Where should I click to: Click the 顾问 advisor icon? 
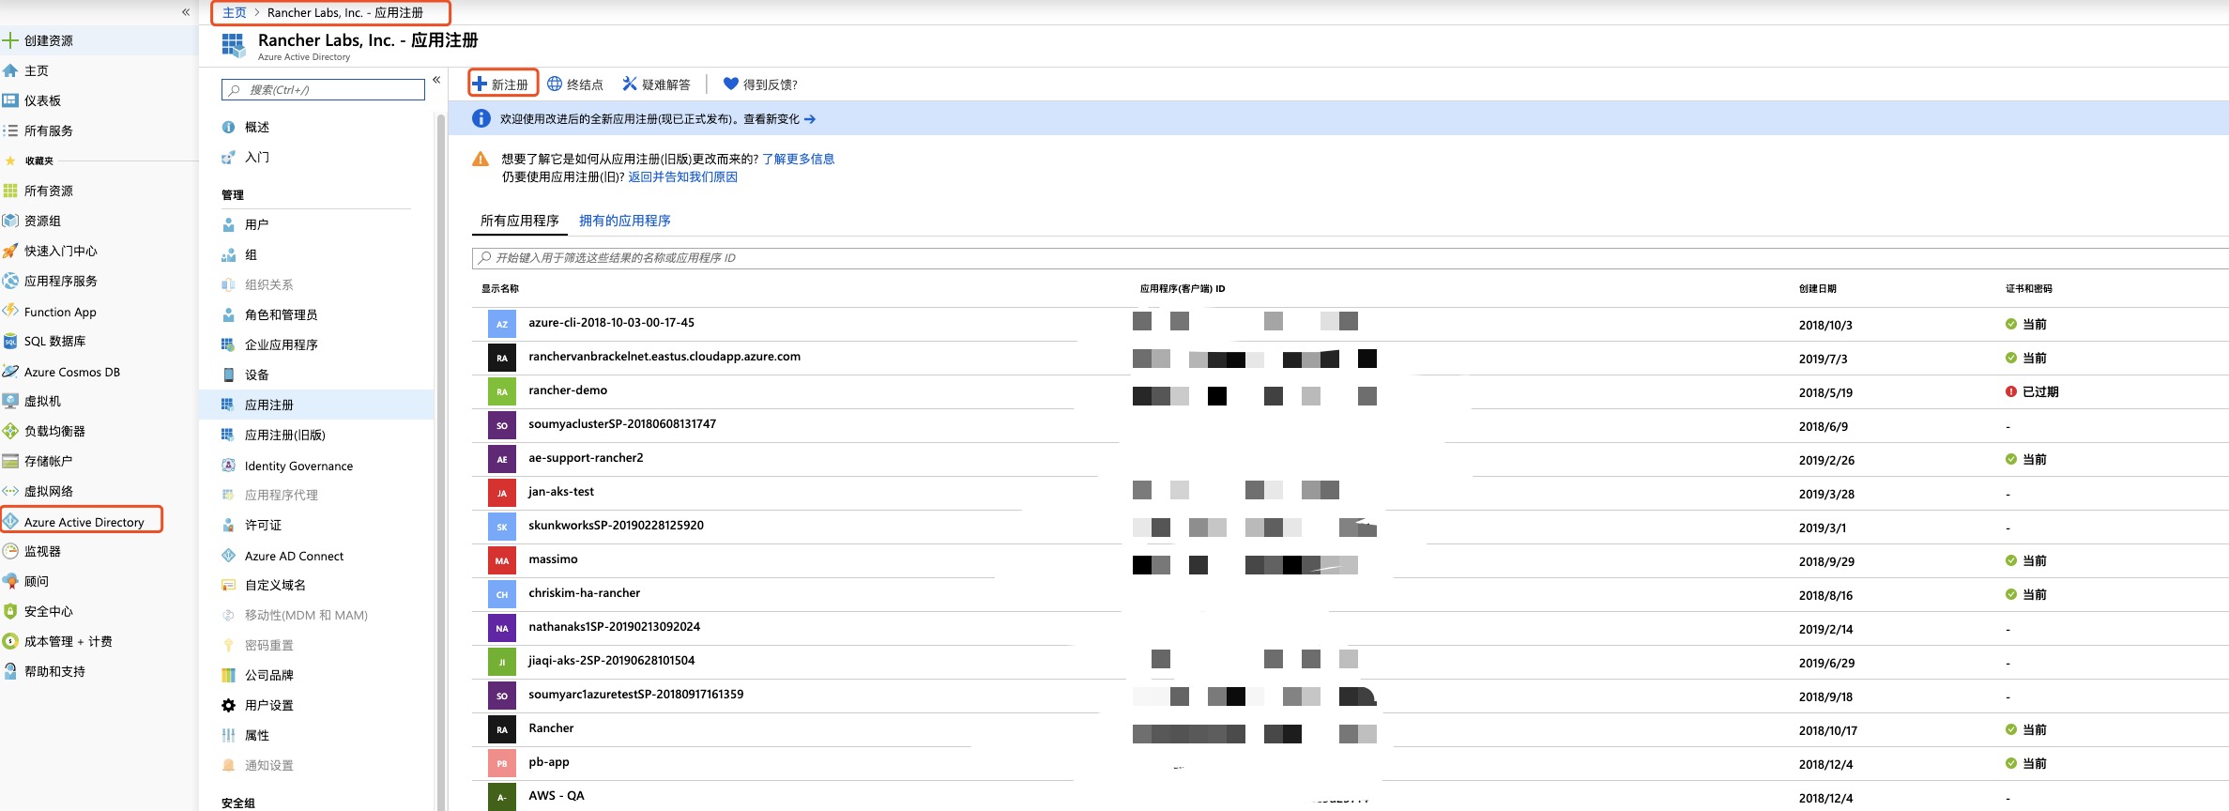pyautogui.click(x=10, y=581)
